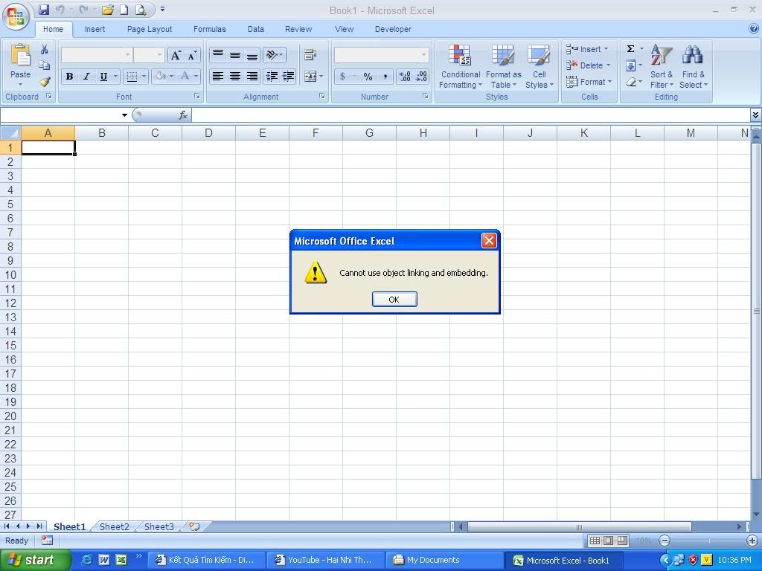Click the Insert cells button
The image size is (762, 571).
tap(587, 49)
